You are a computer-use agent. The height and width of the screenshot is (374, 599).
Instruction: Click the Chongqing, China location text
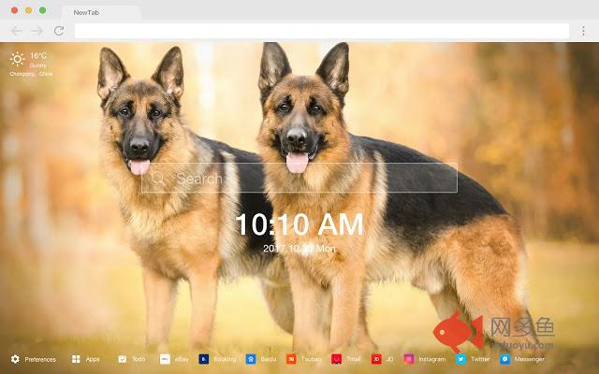31,74
